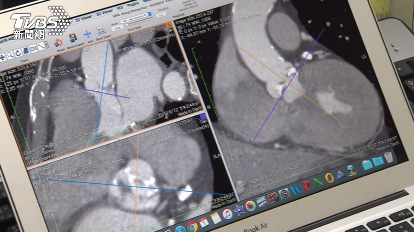The width and height of the screenshot is (414, 232).
Task: Open iMovie star icon in the Dock
Action: pos(239,210)
